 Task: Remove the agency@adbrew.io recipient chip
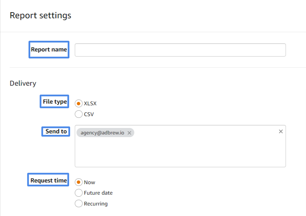[129, 133]
